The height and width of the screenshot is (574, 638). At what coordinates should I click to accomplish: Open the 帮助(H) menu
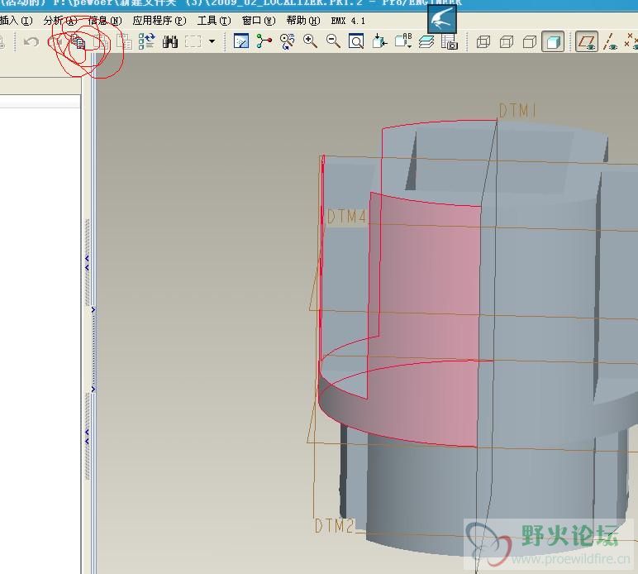click(x=303, y=21)
